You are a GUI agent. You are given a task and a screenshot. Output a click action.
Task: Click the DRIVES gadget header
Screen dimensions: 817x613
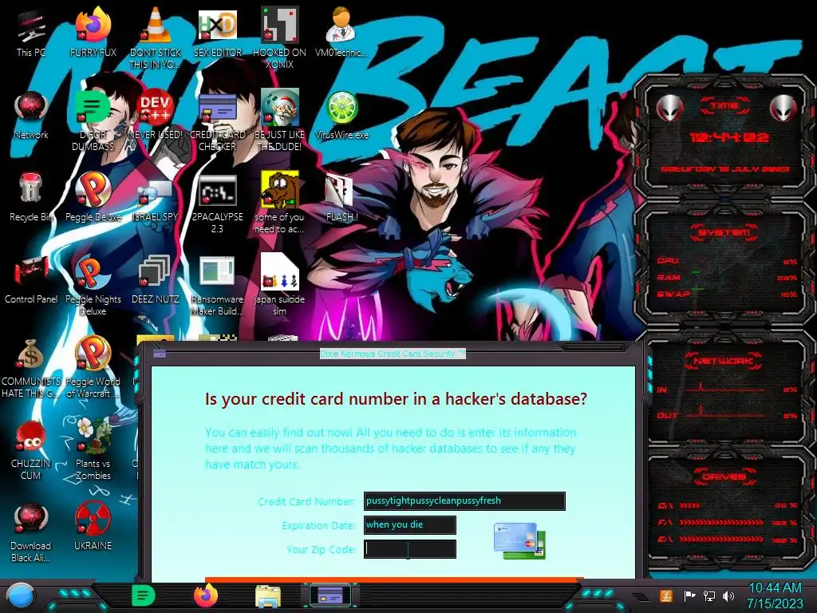click(723, 477)
